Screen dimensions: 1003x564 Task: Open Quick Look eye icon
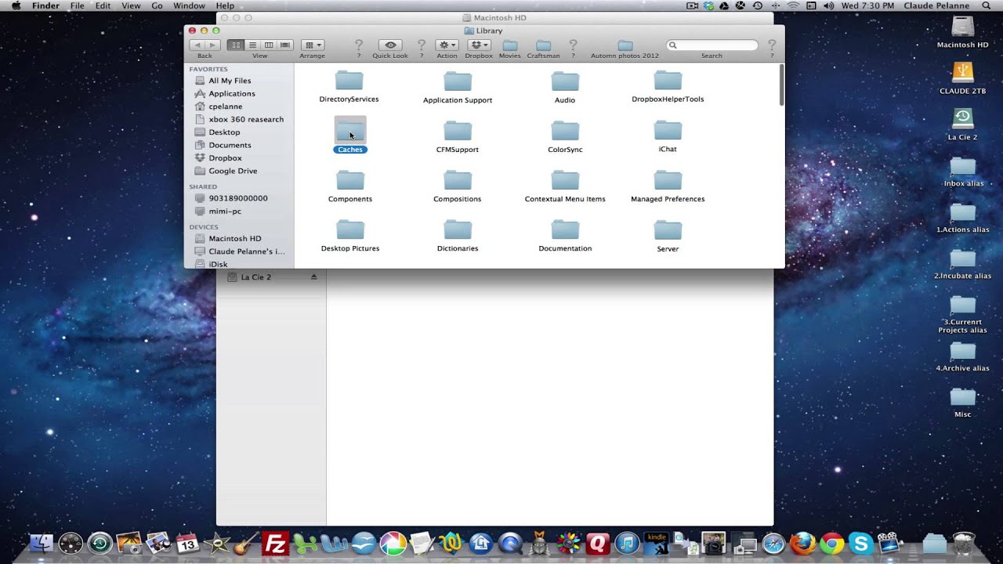[x=390, y=45]
